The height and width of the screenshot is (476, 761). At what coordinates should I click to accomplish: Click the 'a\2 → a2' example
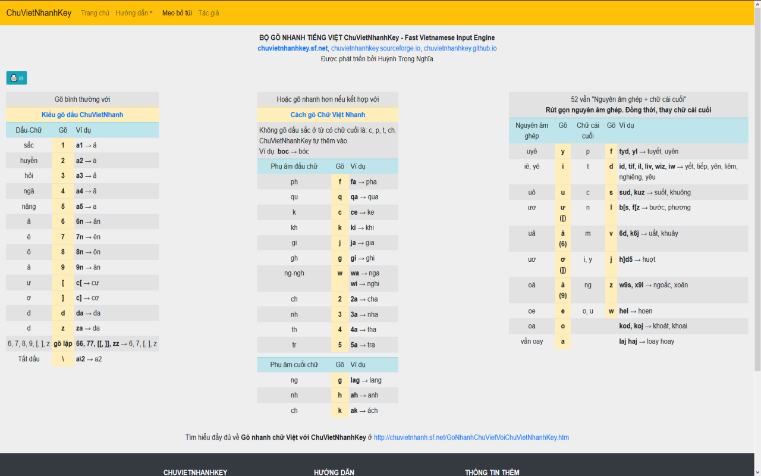click(x=89, y=359)
